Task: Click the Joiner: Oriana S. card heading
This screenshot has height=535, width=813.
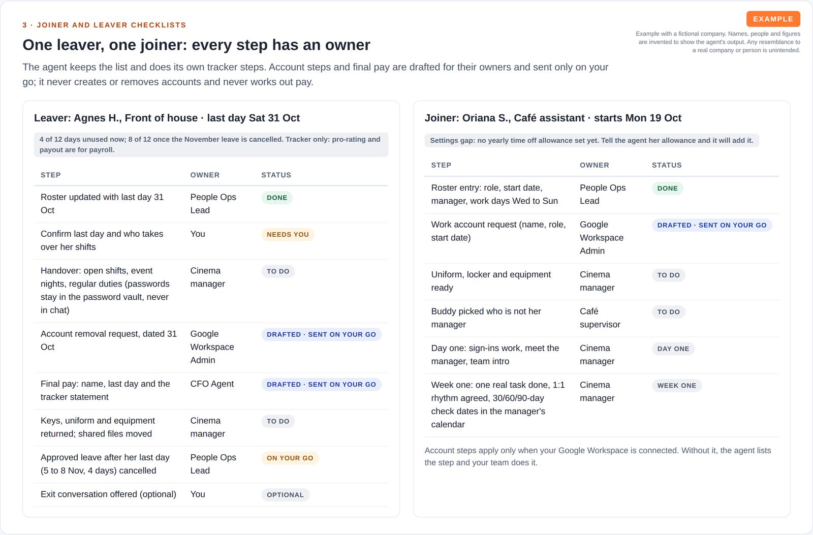Action: pyautogui.click(x=553, y=118)
